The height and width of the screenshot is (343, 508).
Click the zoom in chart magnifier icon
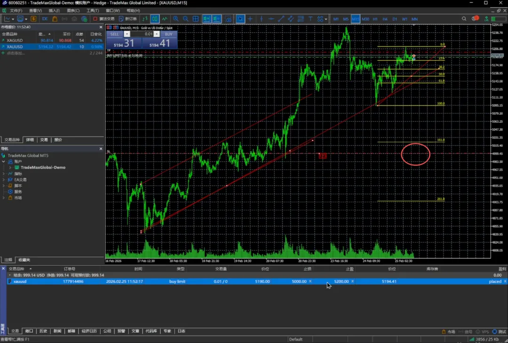pyautogui.click(x=175, y=19)
